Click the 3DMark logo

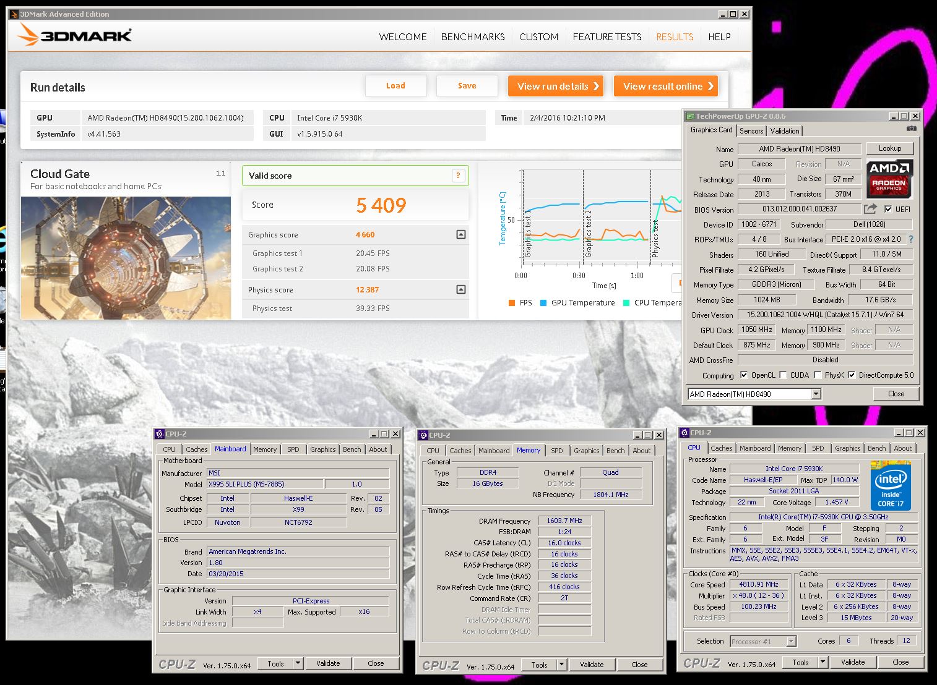click(74, 35)
